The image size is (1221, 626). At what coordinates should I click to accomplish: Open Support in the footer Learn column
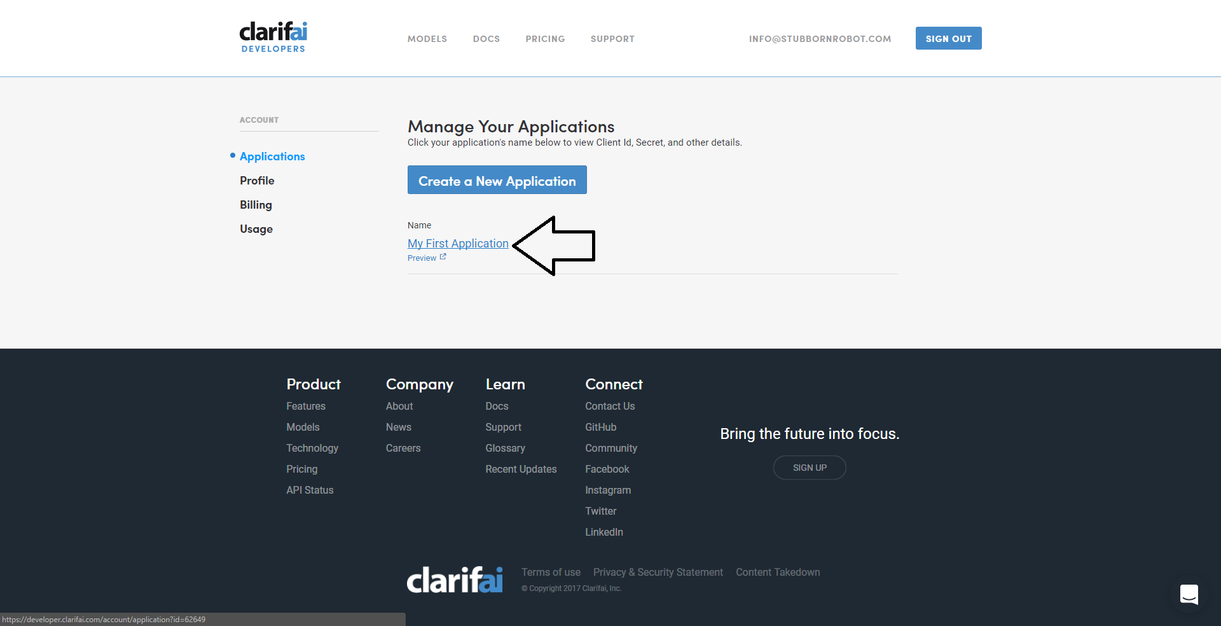503,427
